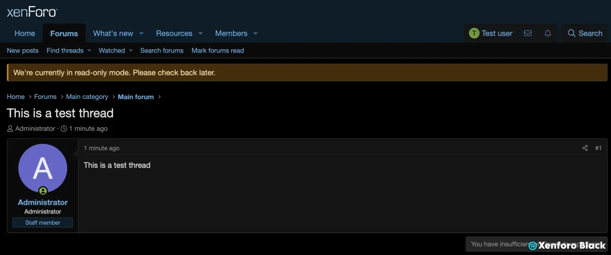Expand the Find threads dropdown arrow
This screenshot has width=611, height=255.
click(x=89, y=51)
